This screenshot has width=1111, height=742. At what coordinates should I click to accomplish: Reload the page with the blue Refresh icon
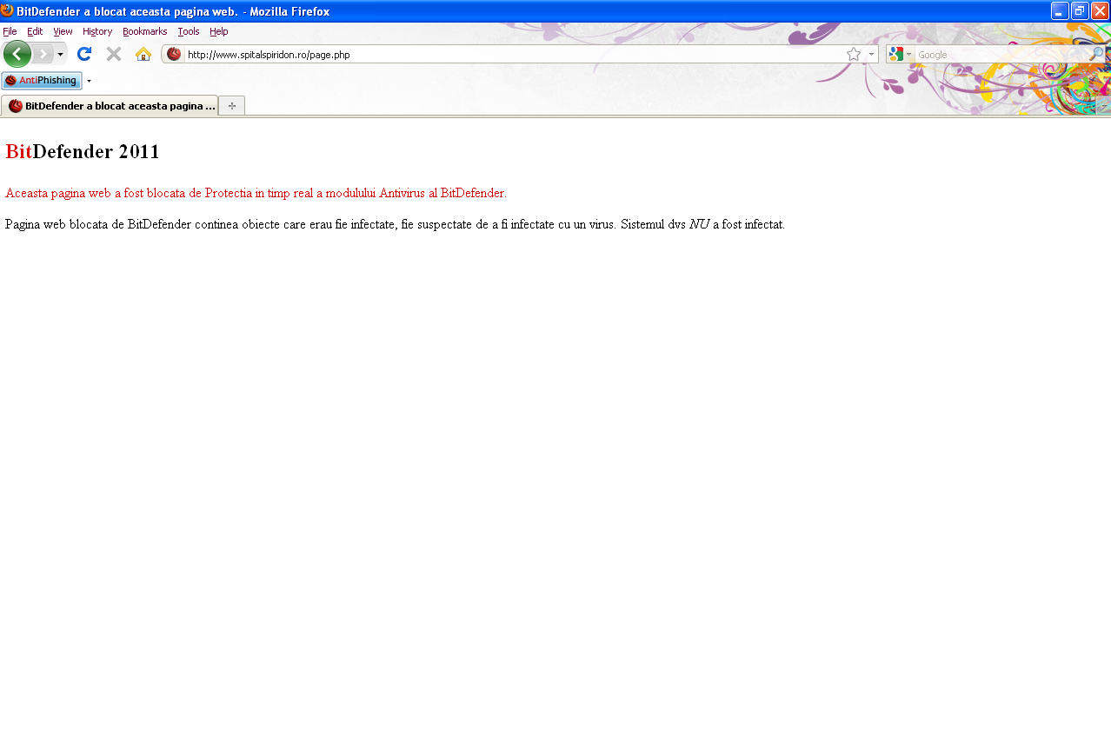84,54
